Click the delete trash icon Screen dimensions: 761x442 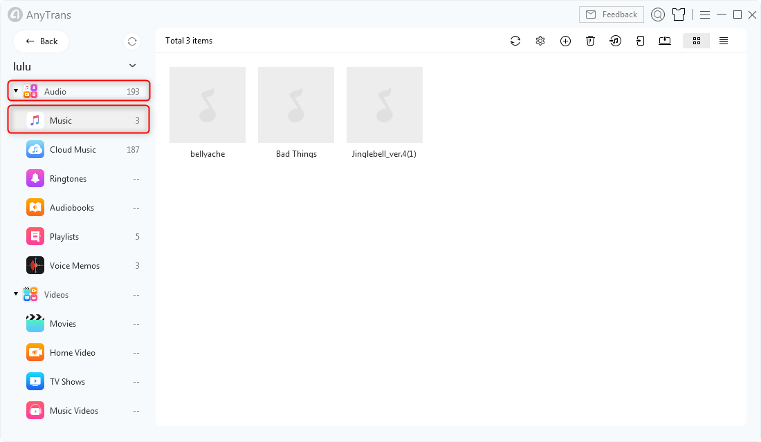click(x=590, y=41)
